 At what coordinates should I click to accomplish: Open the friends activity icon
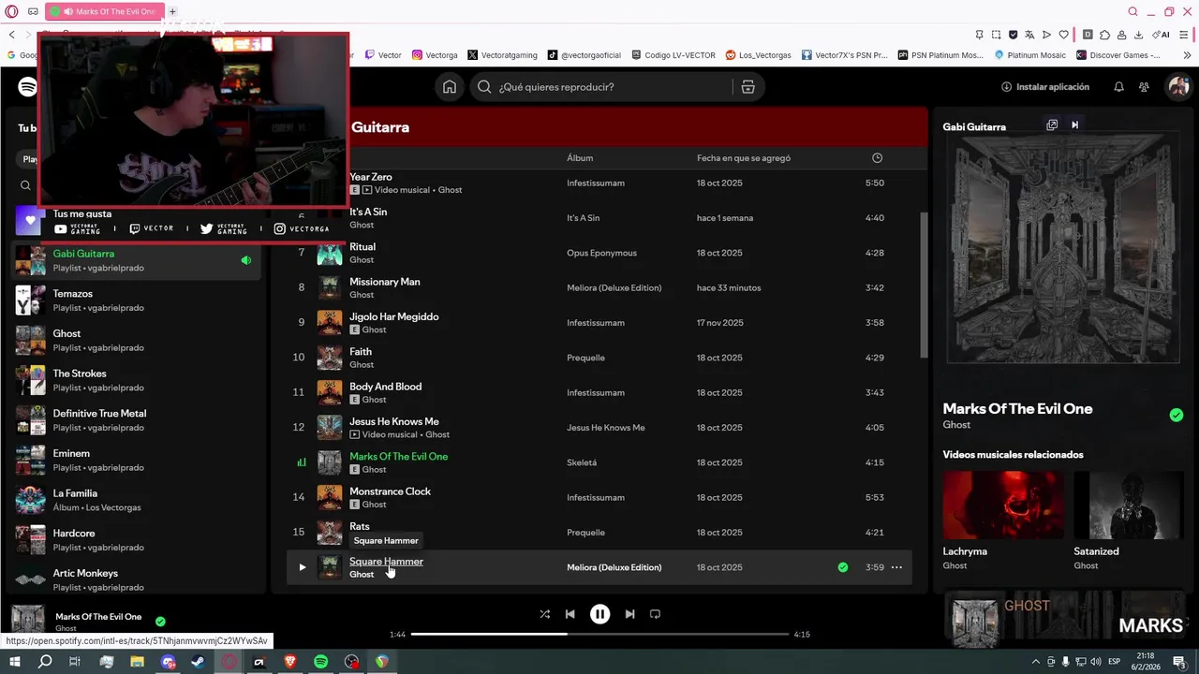tap(1144, 87)
